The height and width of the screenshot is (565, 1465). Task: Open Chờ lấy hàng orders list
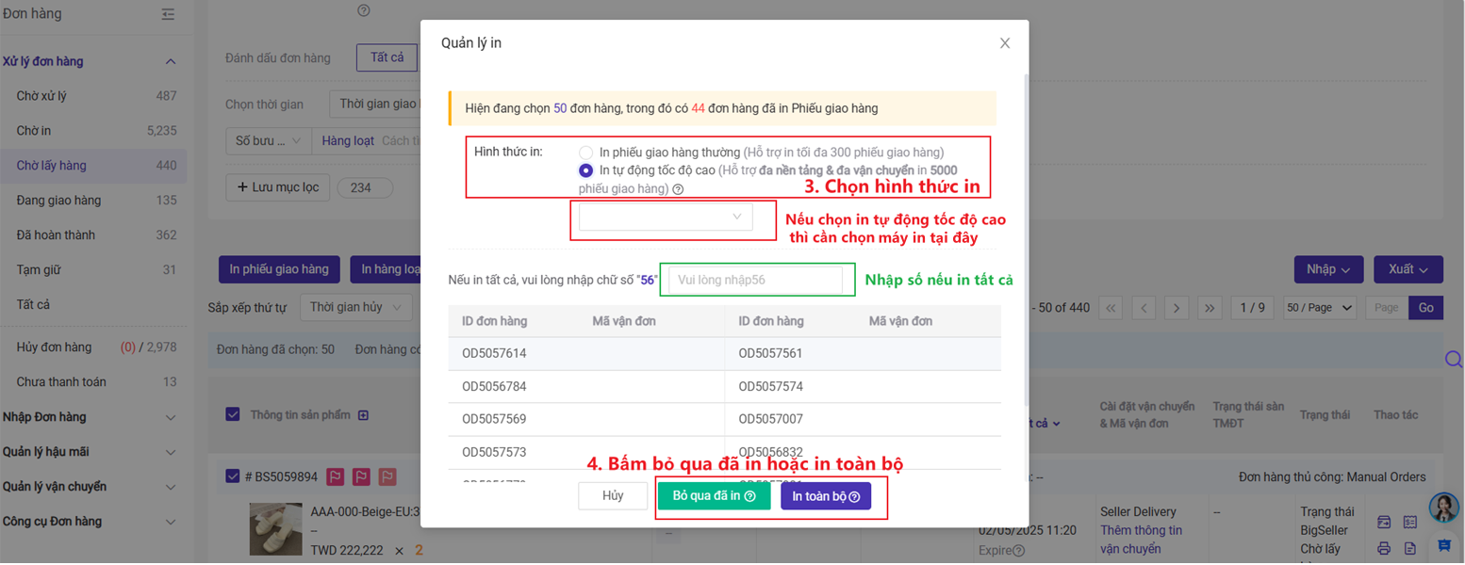click(x=93, y=166)
